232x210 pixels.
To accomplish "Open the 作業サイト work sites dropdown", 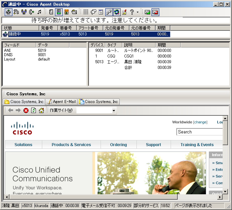I will tap(114, 110).
